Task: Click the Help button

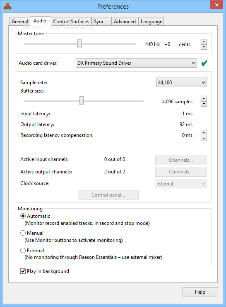Action: point(200,292)
